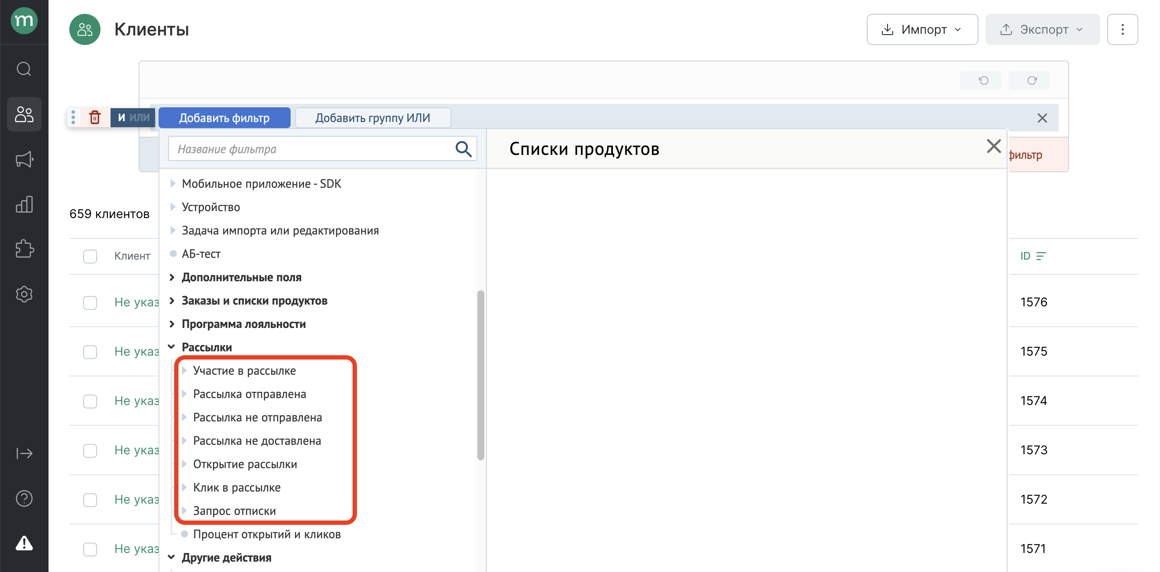
Task: Select 'Рассылка отправлена' filter
Action: pos(249,394)
